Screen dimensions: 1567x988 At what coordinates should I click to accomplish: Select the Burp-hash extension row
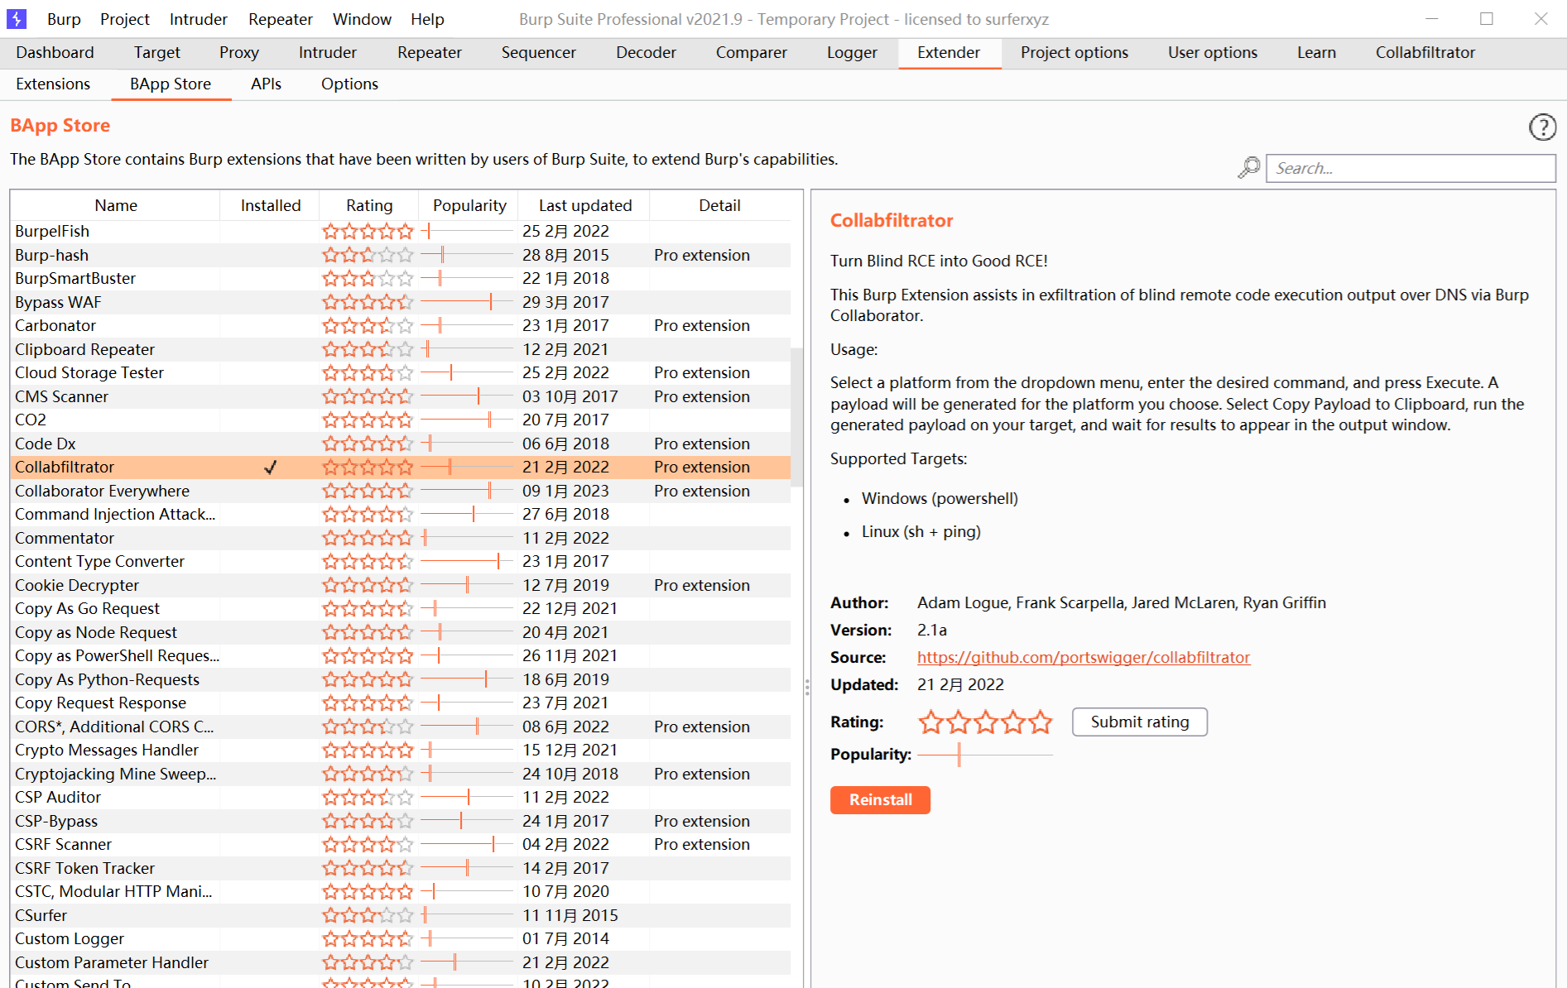pos(401,255)
